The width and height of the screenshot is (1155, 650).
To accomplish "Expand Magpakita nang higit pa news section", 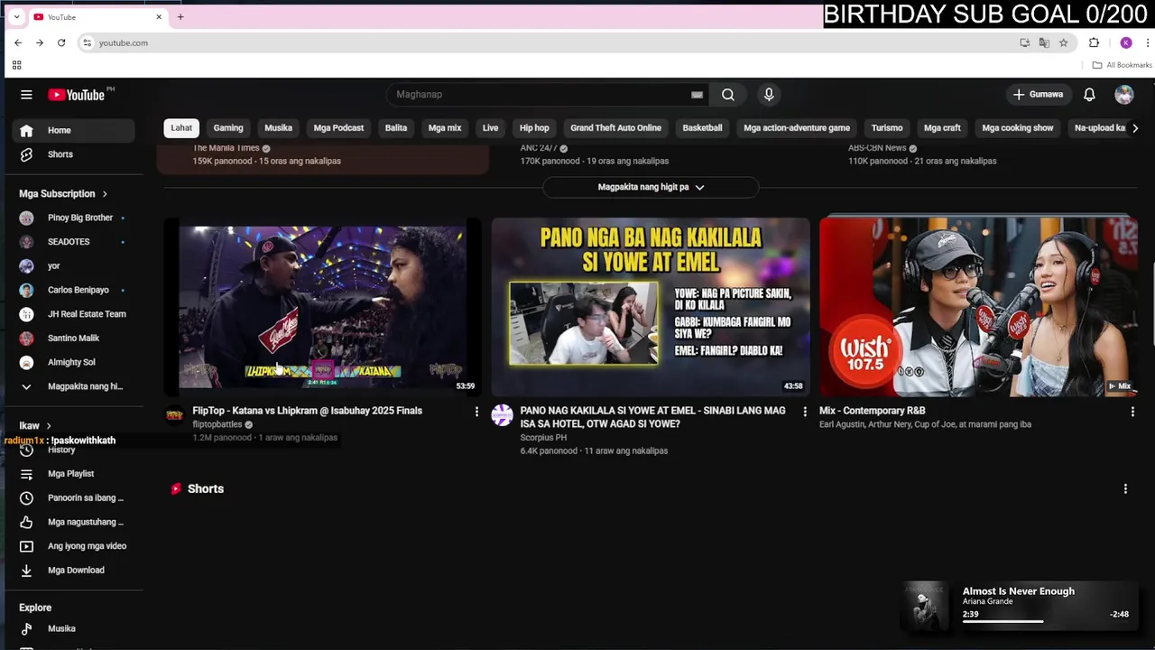I will (x=651, y=187).
